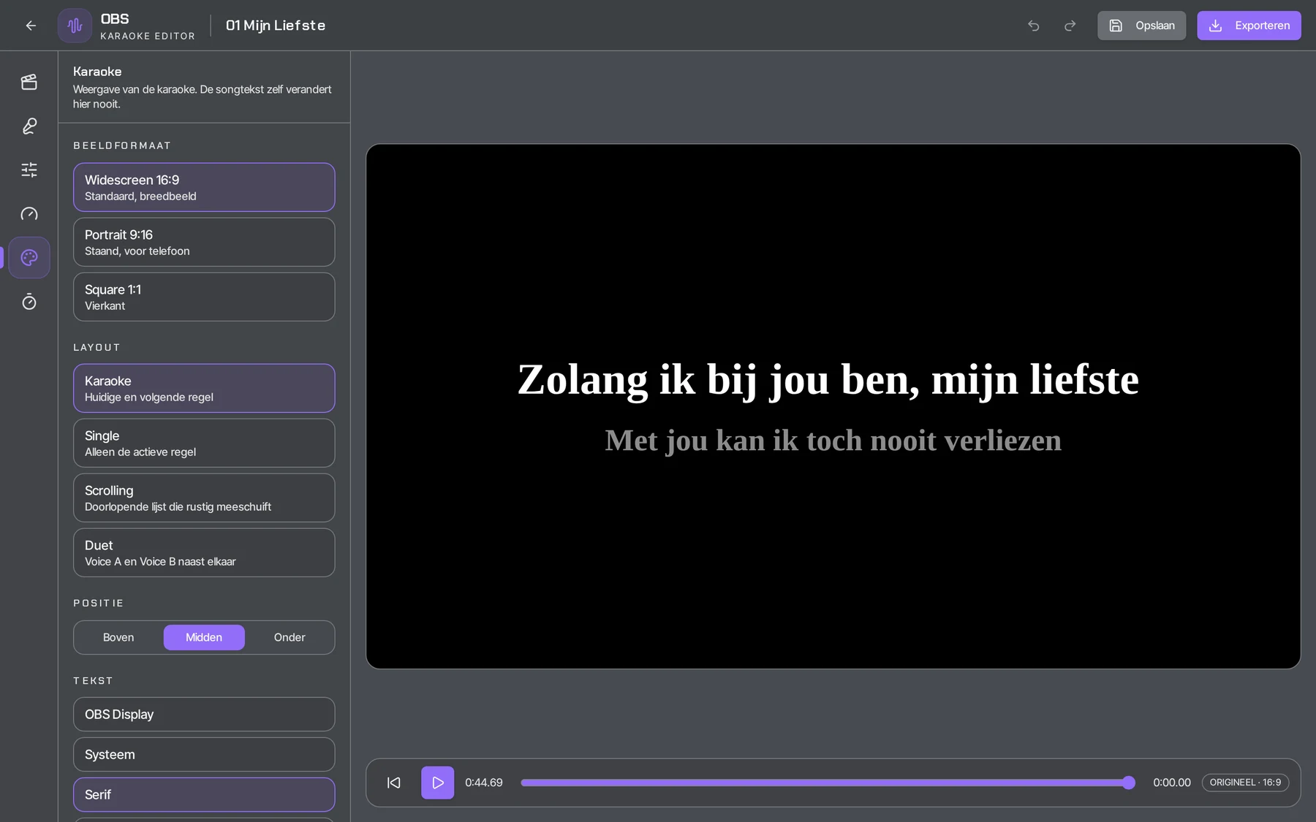Open the clapperboard project panel in sidebar

pyautogui.click(x=29, y=82)
